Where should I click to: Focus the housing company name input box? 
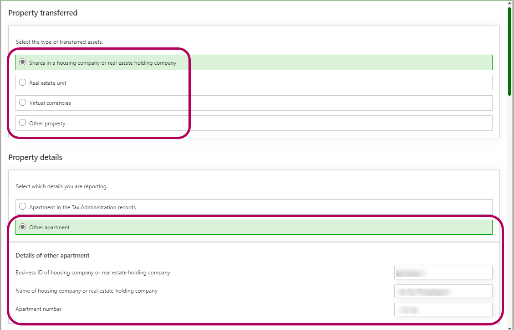click(443, 291)
